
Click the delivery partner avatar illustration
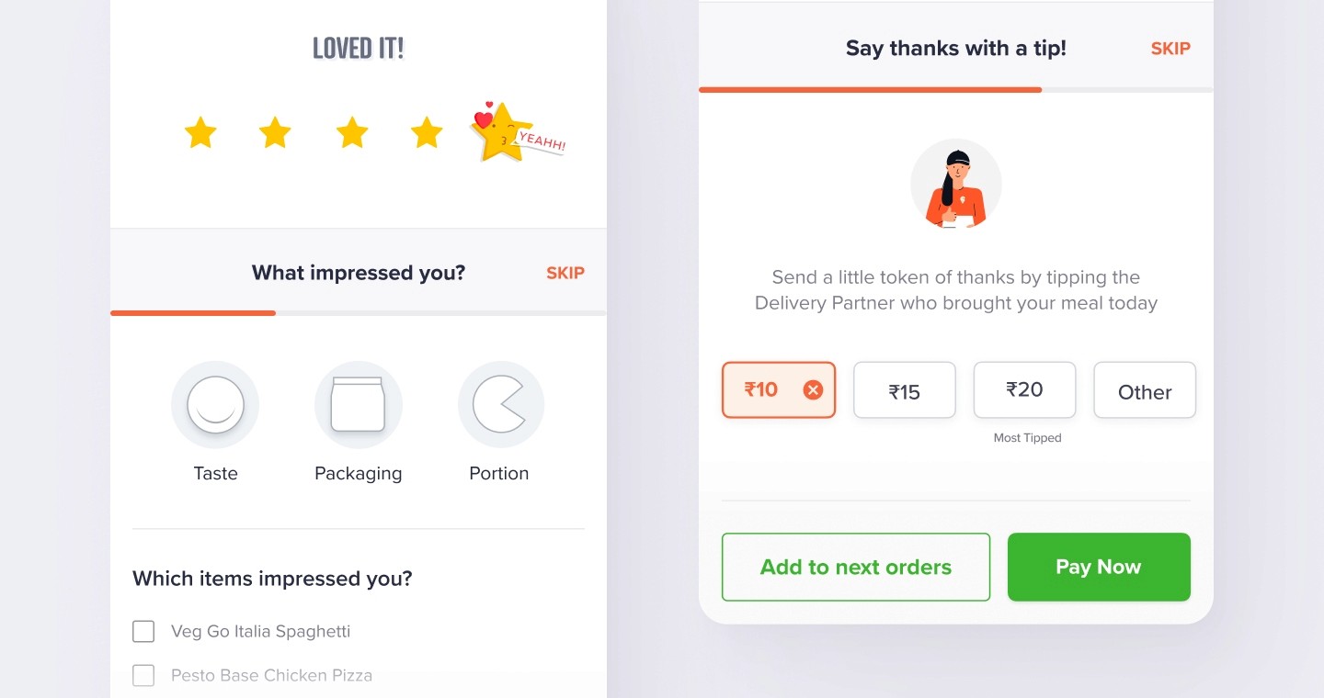[x=956, y=185]
